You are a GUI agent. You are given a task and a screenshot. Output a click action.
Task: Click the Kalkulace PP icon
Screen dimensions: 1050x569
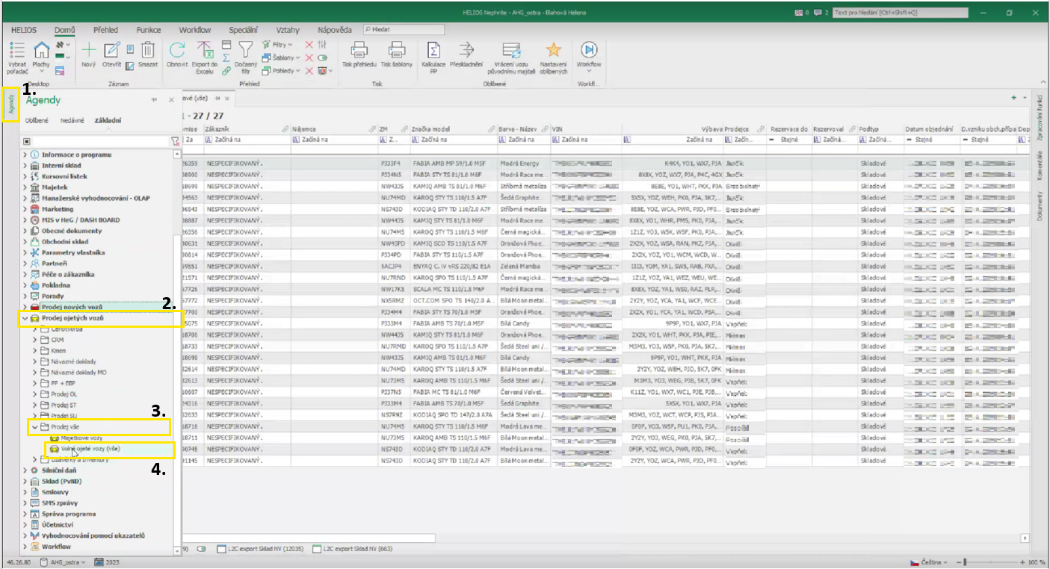click(x=433, y=51)
